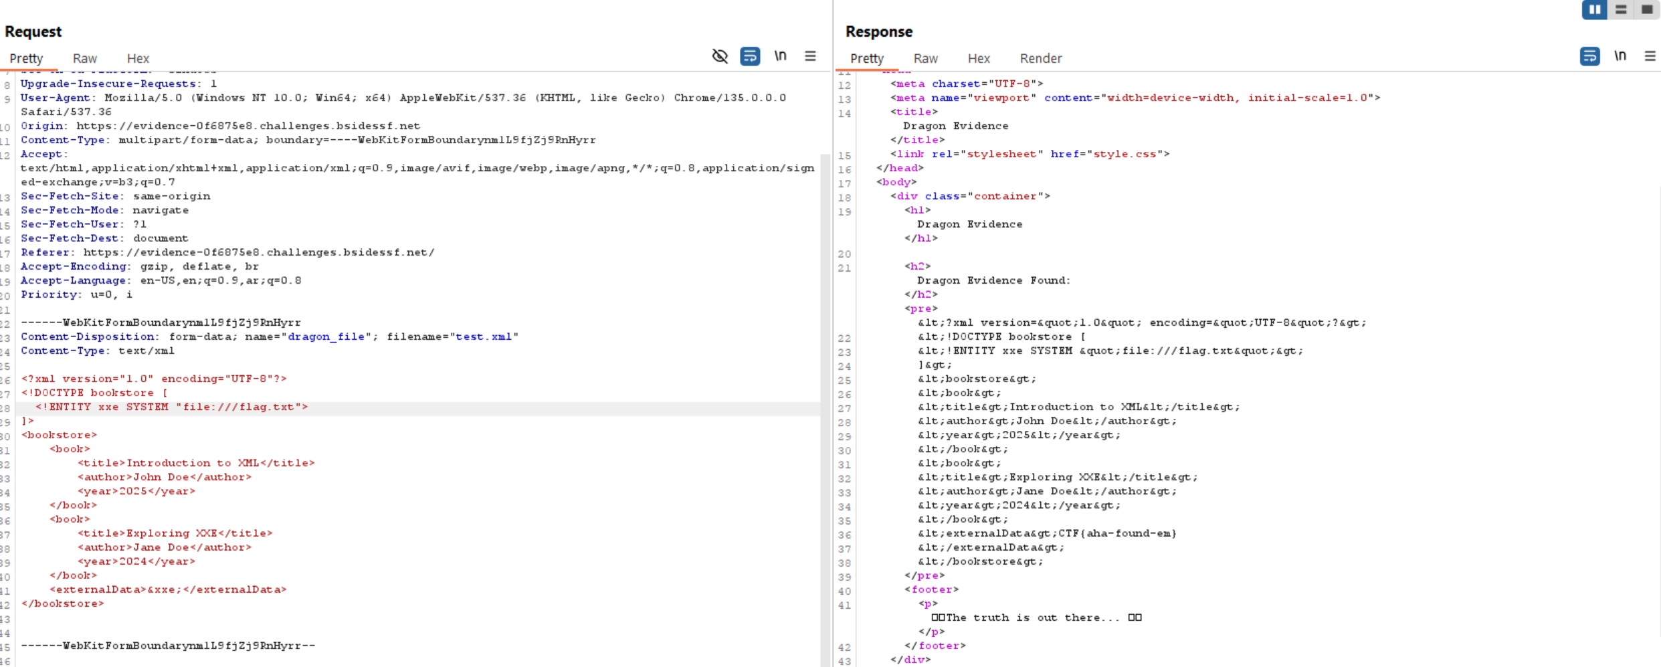This screenshot has height=667, width=1661.
Task: Select combined single-pane layout icon
Action: point(1647,9)
